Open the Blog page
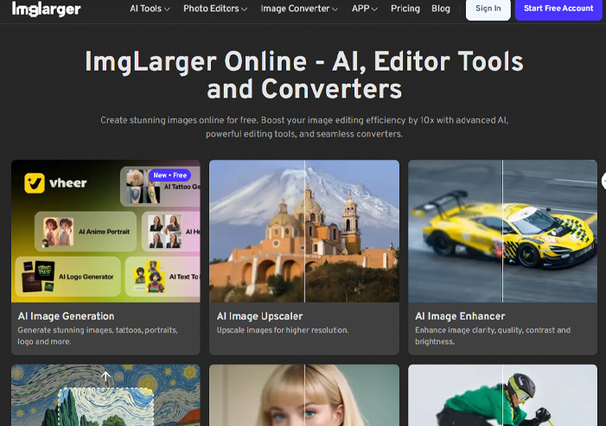 (440, 9)
